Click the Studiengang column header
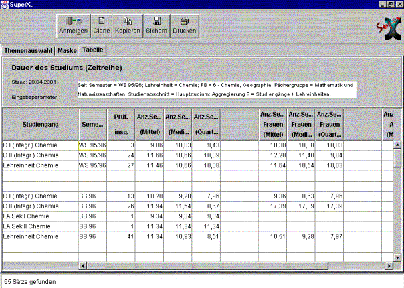Image resolution: width=404 pixels, height=288 pixels. [x=40, y=124]
